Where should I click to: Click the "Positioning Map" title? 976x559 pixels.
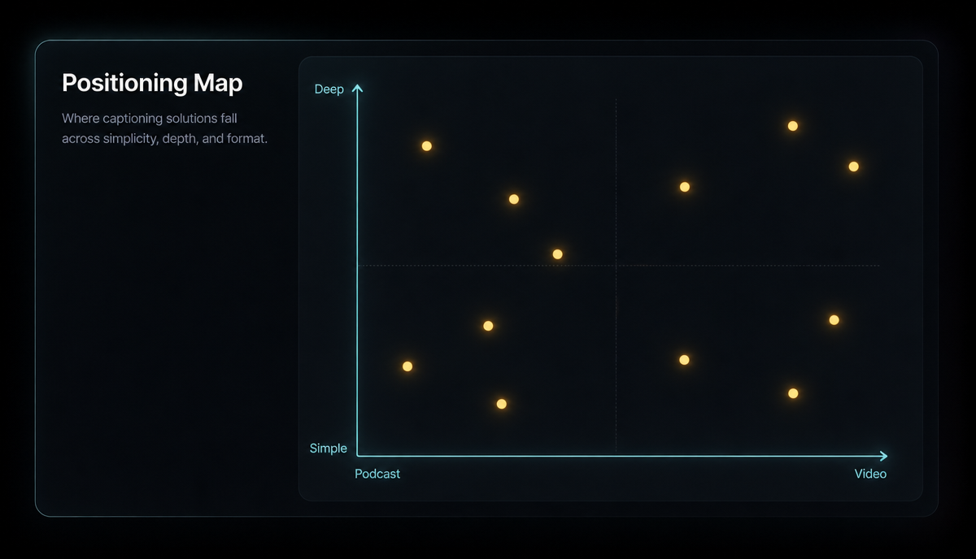coord(152,83)
